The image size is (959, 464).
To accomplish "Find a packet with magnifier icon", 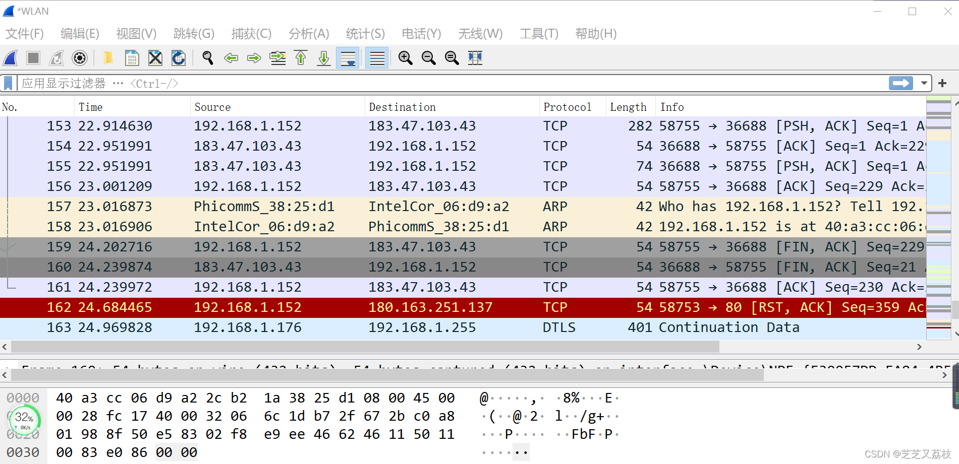I will 207,58.
